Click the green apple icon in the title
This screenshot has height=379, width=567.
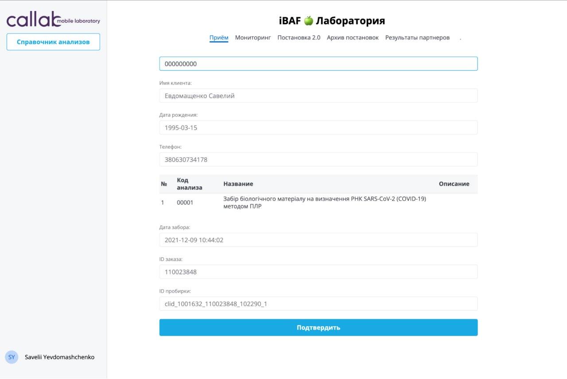point(308,20)
